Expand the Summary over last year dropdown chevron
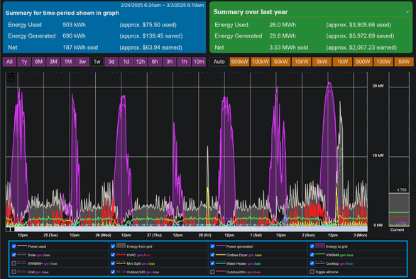 pyautogui.click(x=407, y=11)
